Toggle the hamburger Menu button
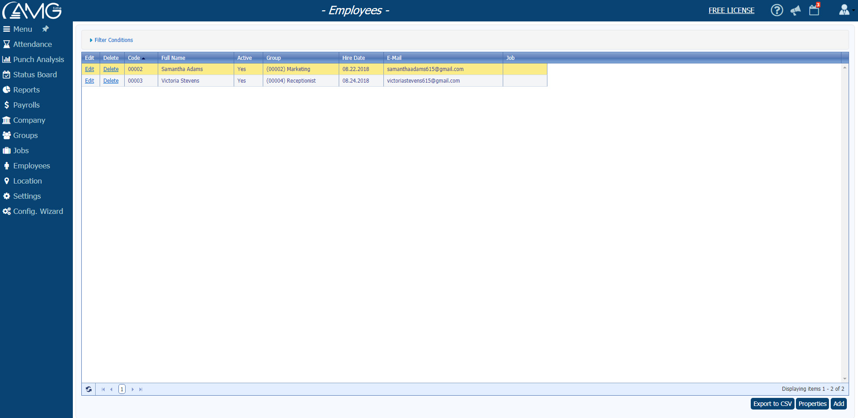This screenshot has height=418, width=858. tap(18, 29)
